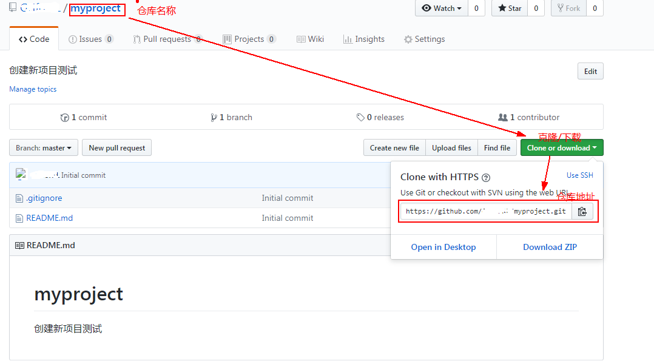Click Upload files button
The width and height of the screenshot is (654, 361).
451,148
